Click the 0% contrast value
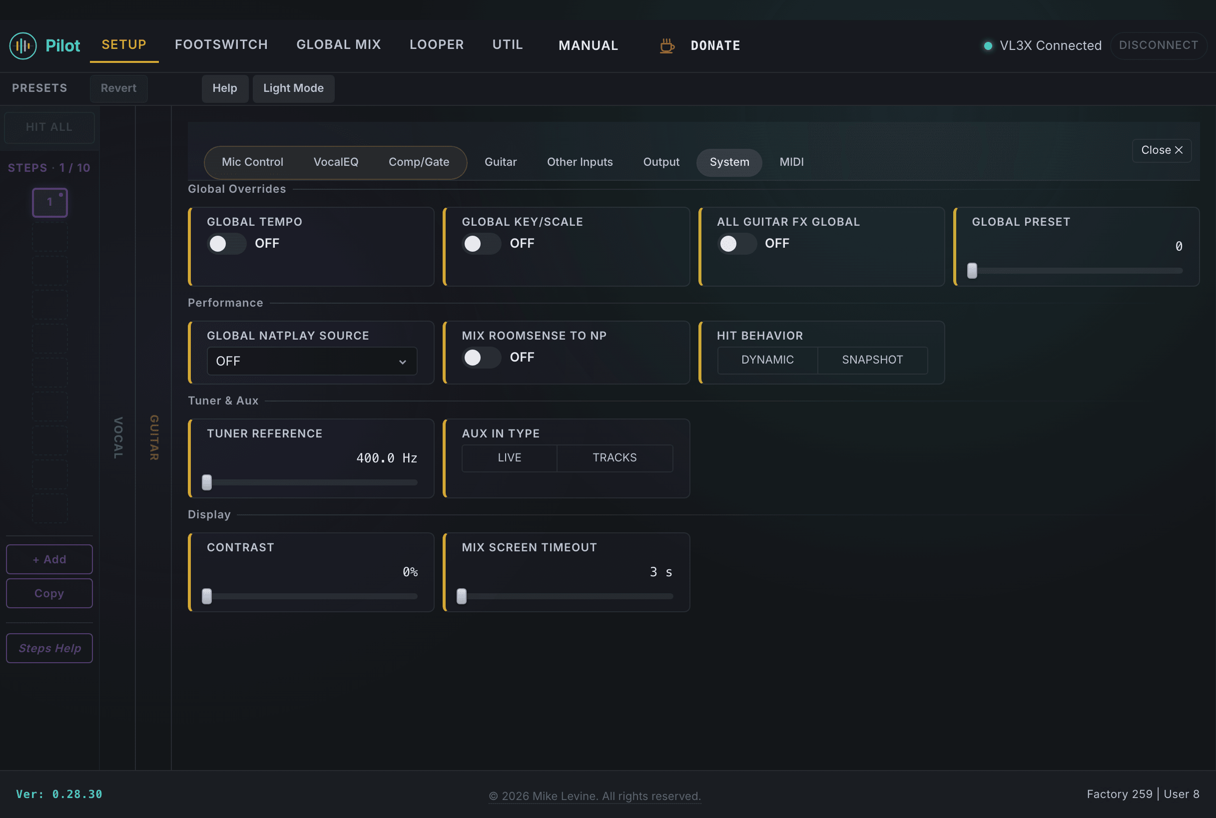Image resolution: width=1216 pixels, height=818 pixels. click(x=410, y=572)
